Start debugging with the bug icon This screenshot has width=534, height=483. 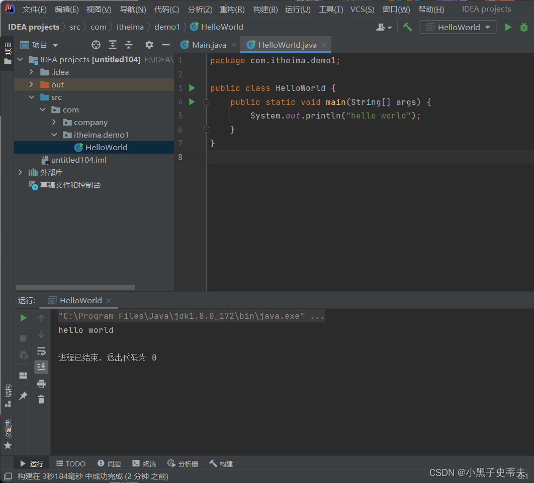point(524,27)
